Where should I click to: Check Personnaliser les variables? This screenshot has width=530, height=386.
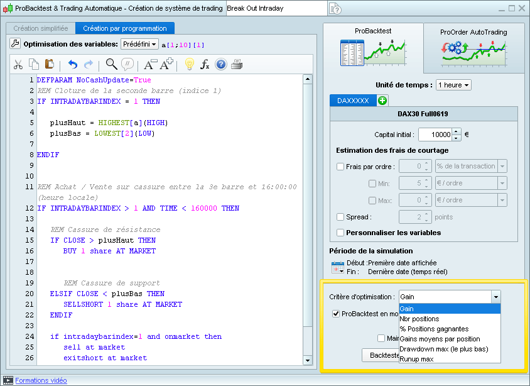(x=340, y=232)
